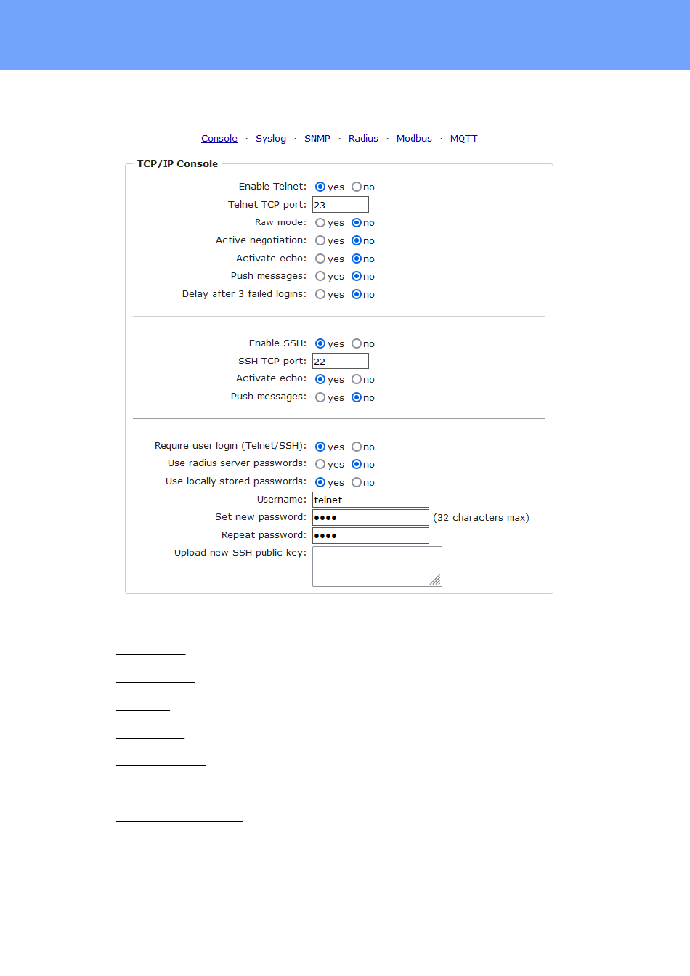
Task: Select the MQTT tab
Action: (x=464, y=139)
